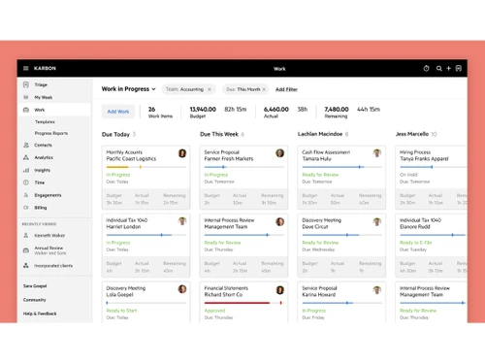Click Approved status on Financial Statements card
Image resolution: width=485 pixels, height=364 pixels.
pyautogui.click(x=214, y=311)
